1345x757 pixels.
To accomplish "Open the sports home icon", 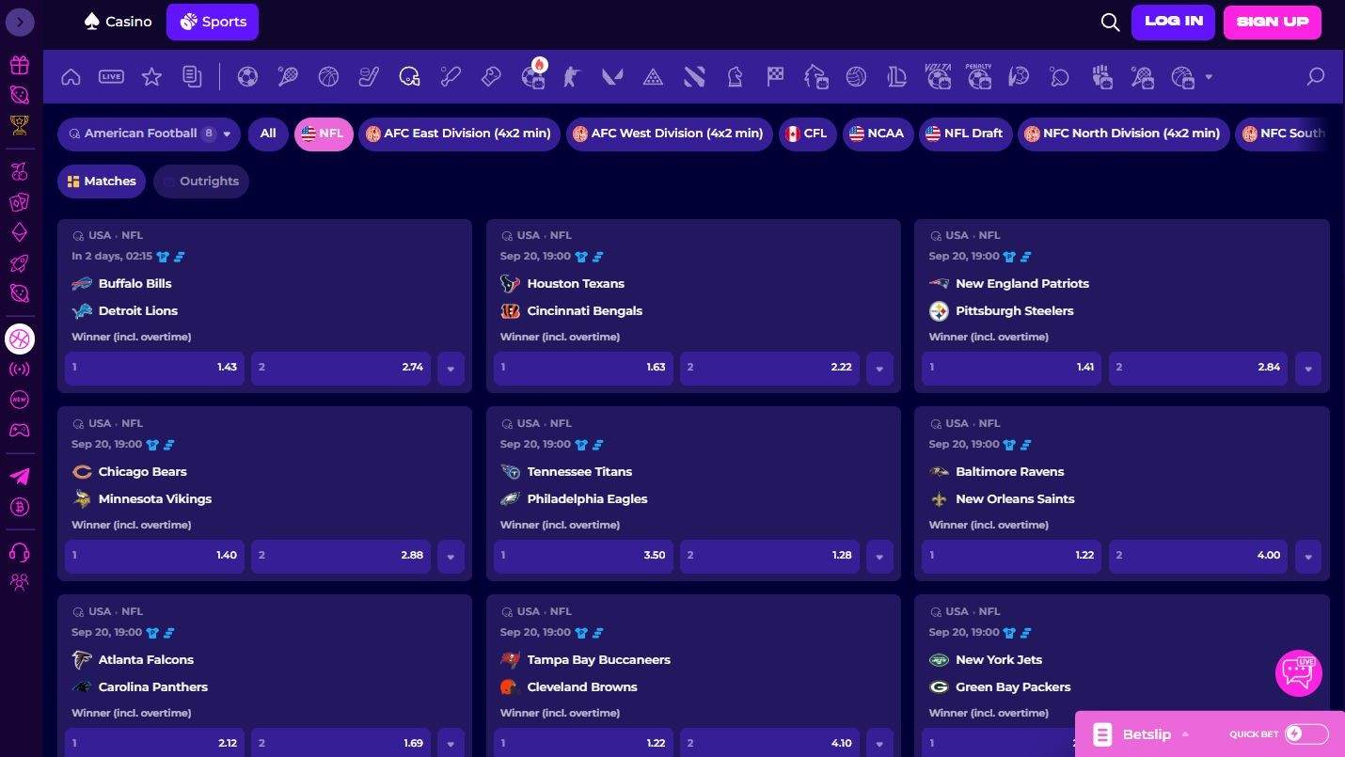I will (x=71, y=77).
